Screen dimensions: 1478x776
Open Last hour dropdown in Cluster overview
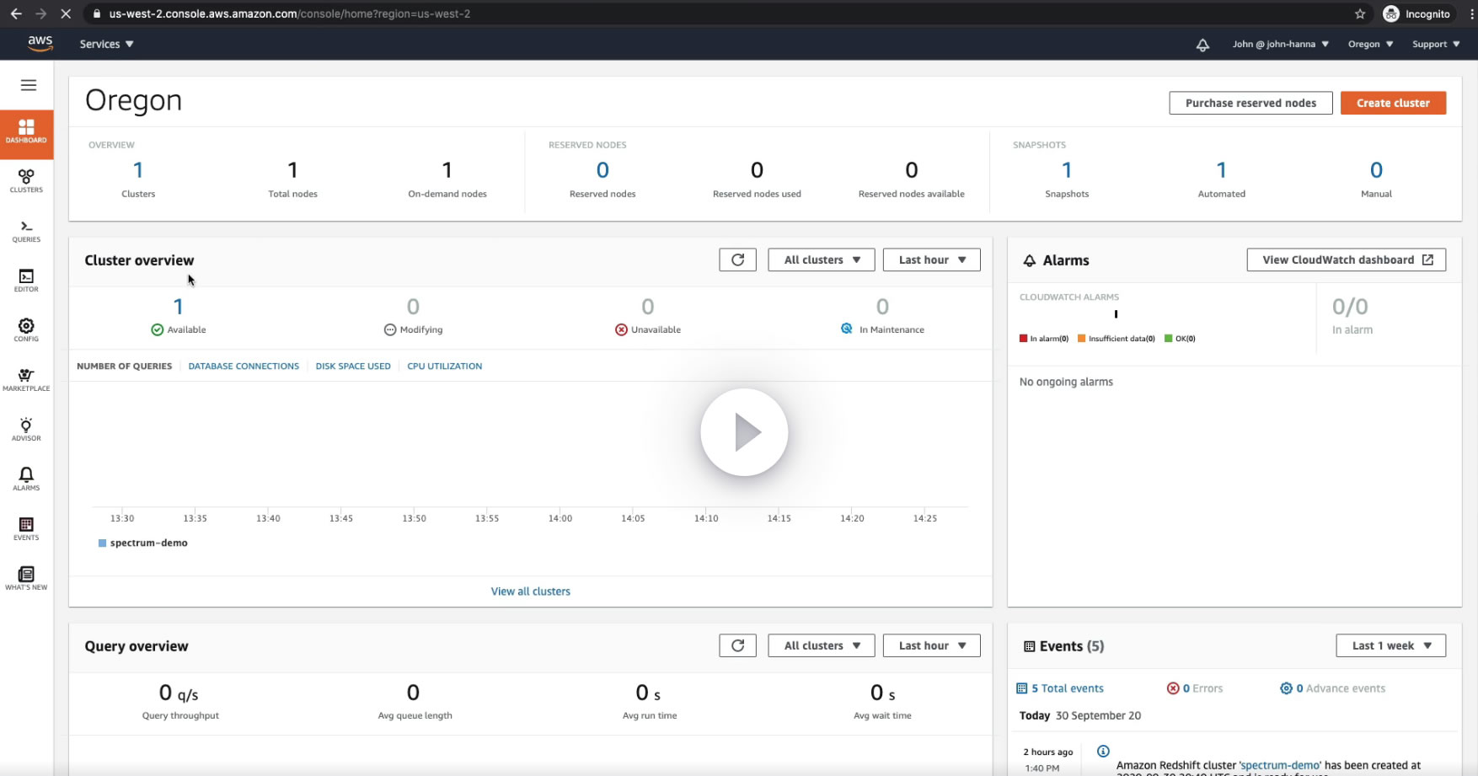click(932, 260)
